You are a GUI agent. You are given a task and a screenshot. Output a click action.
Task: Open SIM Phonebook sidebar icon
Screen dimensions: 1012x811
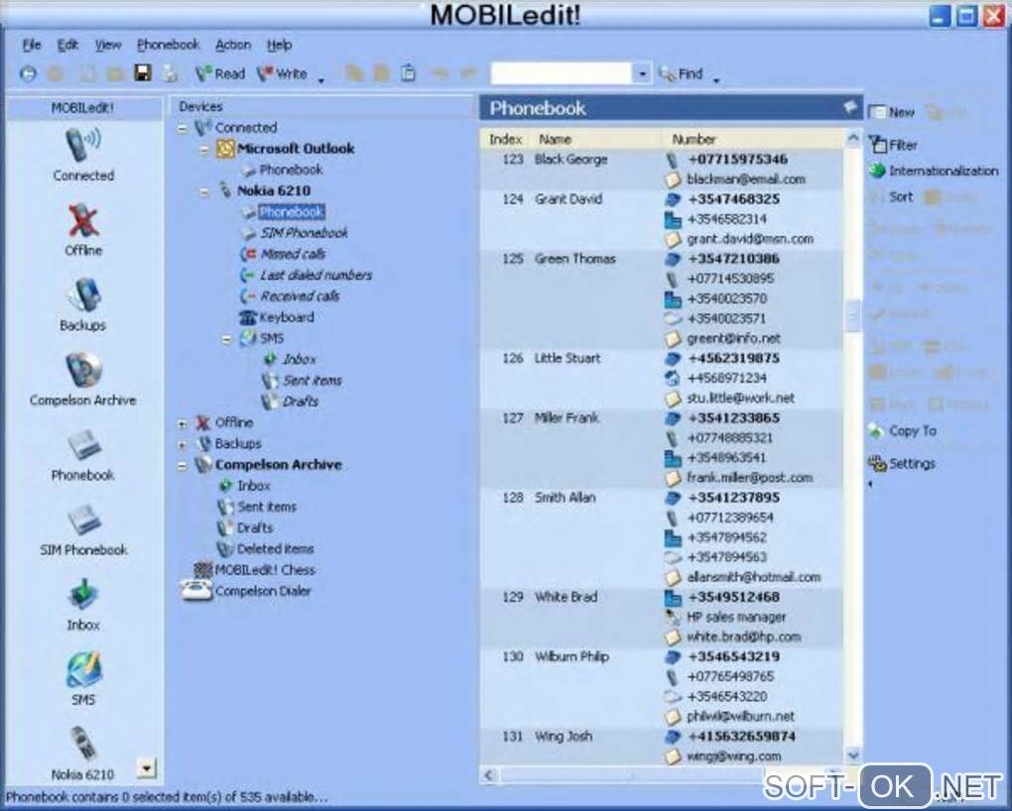tap(83, 529)
